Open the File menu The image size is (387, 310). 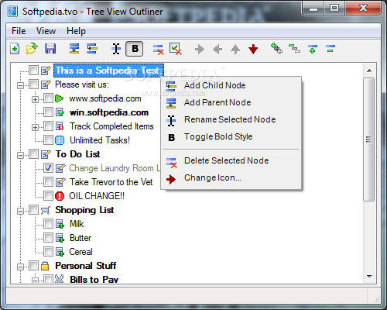click(x=19, y=31)
